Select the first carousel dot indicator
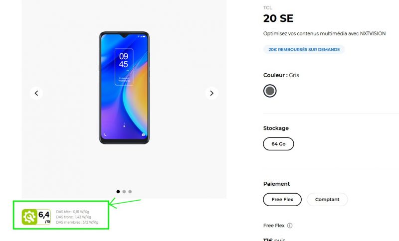This screenshot has height=241, width=399. [x=118, y=191]
